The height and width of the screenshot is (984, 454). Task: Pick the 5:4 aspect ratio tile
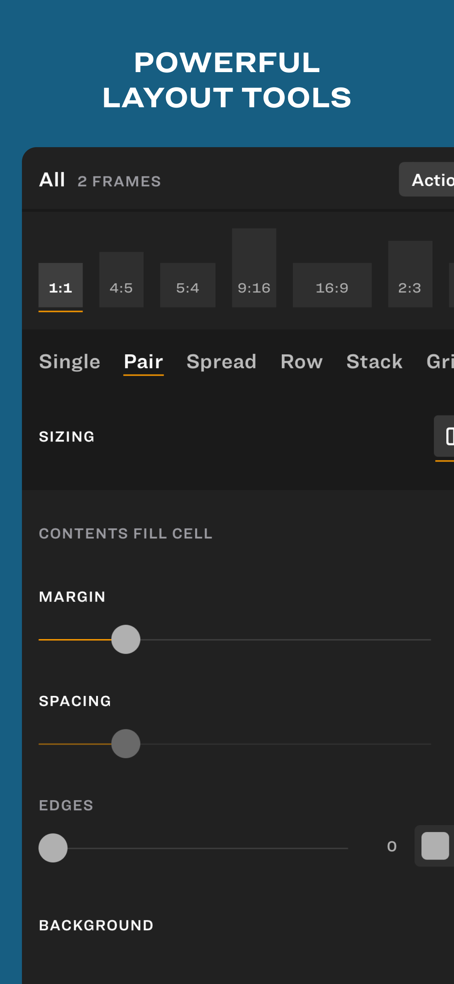[x=187, y=285]
